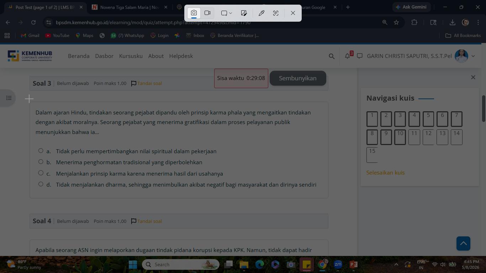486x273 pixels.
Task: Jump to question 12 in quiz navigation
Action: [x=428, y=137]
